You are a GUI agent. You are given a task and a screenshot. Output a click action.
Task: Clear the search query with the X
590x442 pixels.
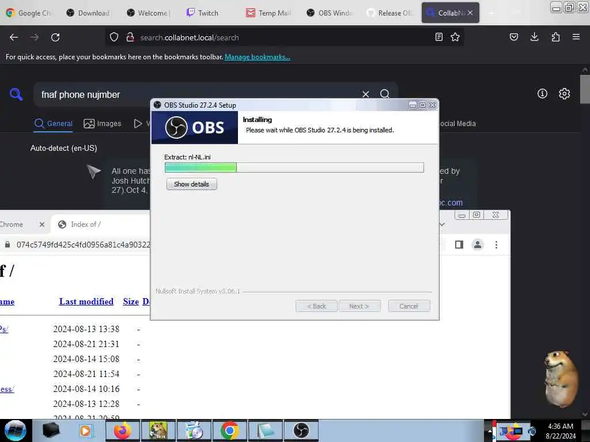click(365, 94)
